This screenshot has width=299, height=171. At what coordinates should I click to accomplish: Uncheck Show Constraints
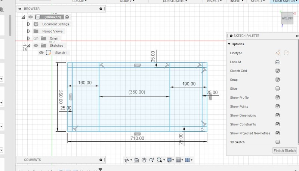click(x=278, y=124)
